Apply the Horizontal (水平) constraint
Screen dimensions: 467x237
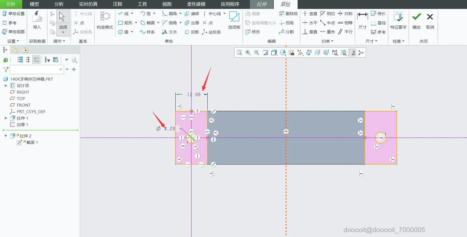(310, 23)
